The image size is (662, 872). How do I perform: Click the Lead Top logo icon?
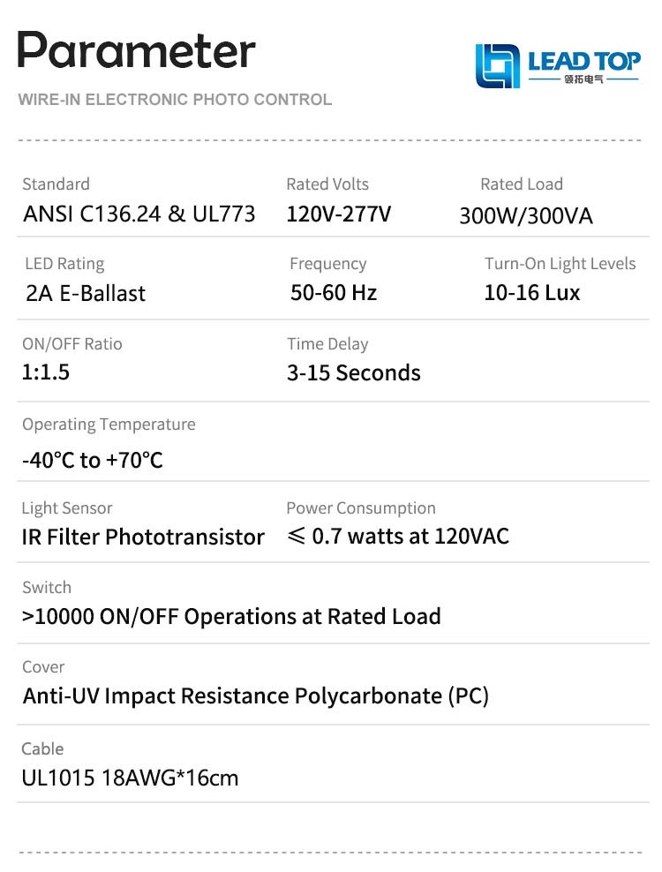click(x=498, y=66)
